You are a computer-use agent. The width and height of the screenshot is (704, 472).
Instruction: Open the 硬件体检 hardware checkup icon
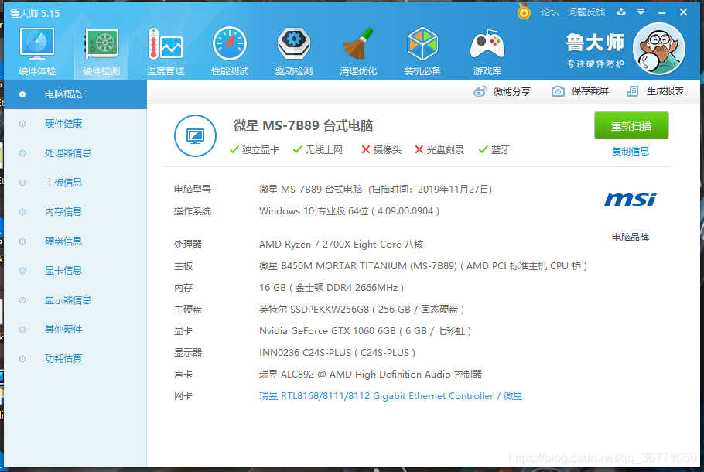coord(37,51)
